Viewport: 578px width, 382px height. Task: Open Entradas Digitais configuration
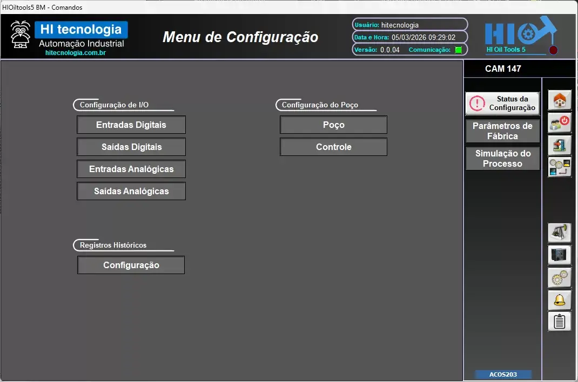pos(131,125)
